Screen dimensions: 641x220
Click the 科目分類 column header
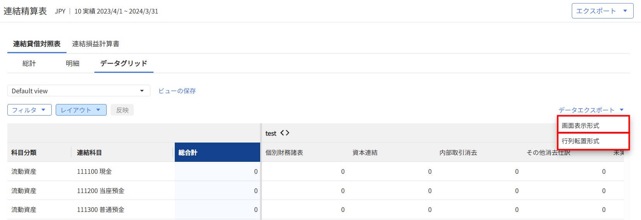pyautogui.click(x=24, y=153)
